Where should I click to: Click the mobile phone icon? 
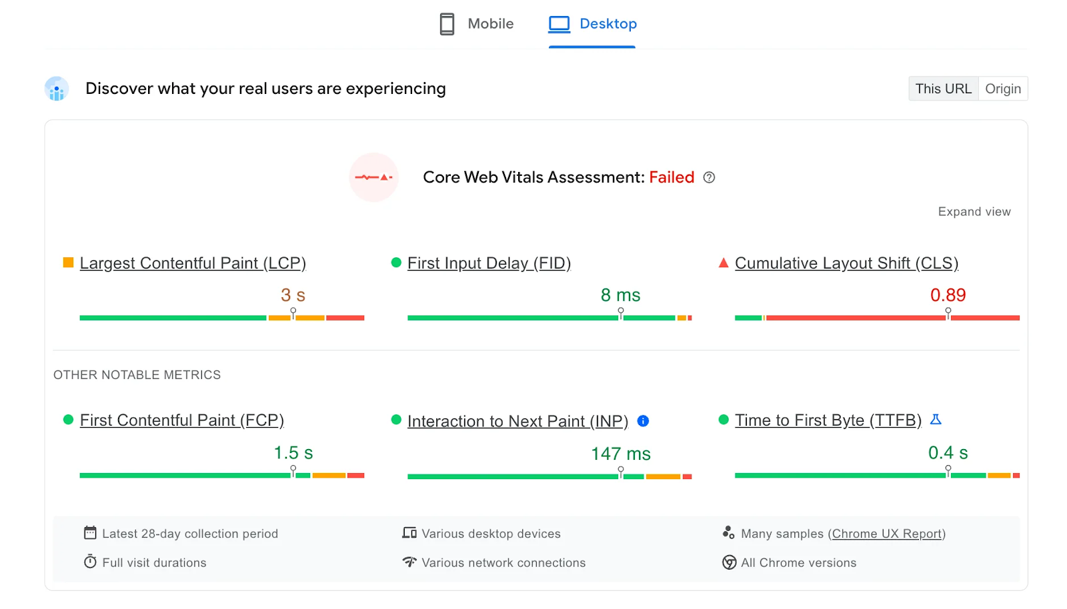click(x=446, y=23)
